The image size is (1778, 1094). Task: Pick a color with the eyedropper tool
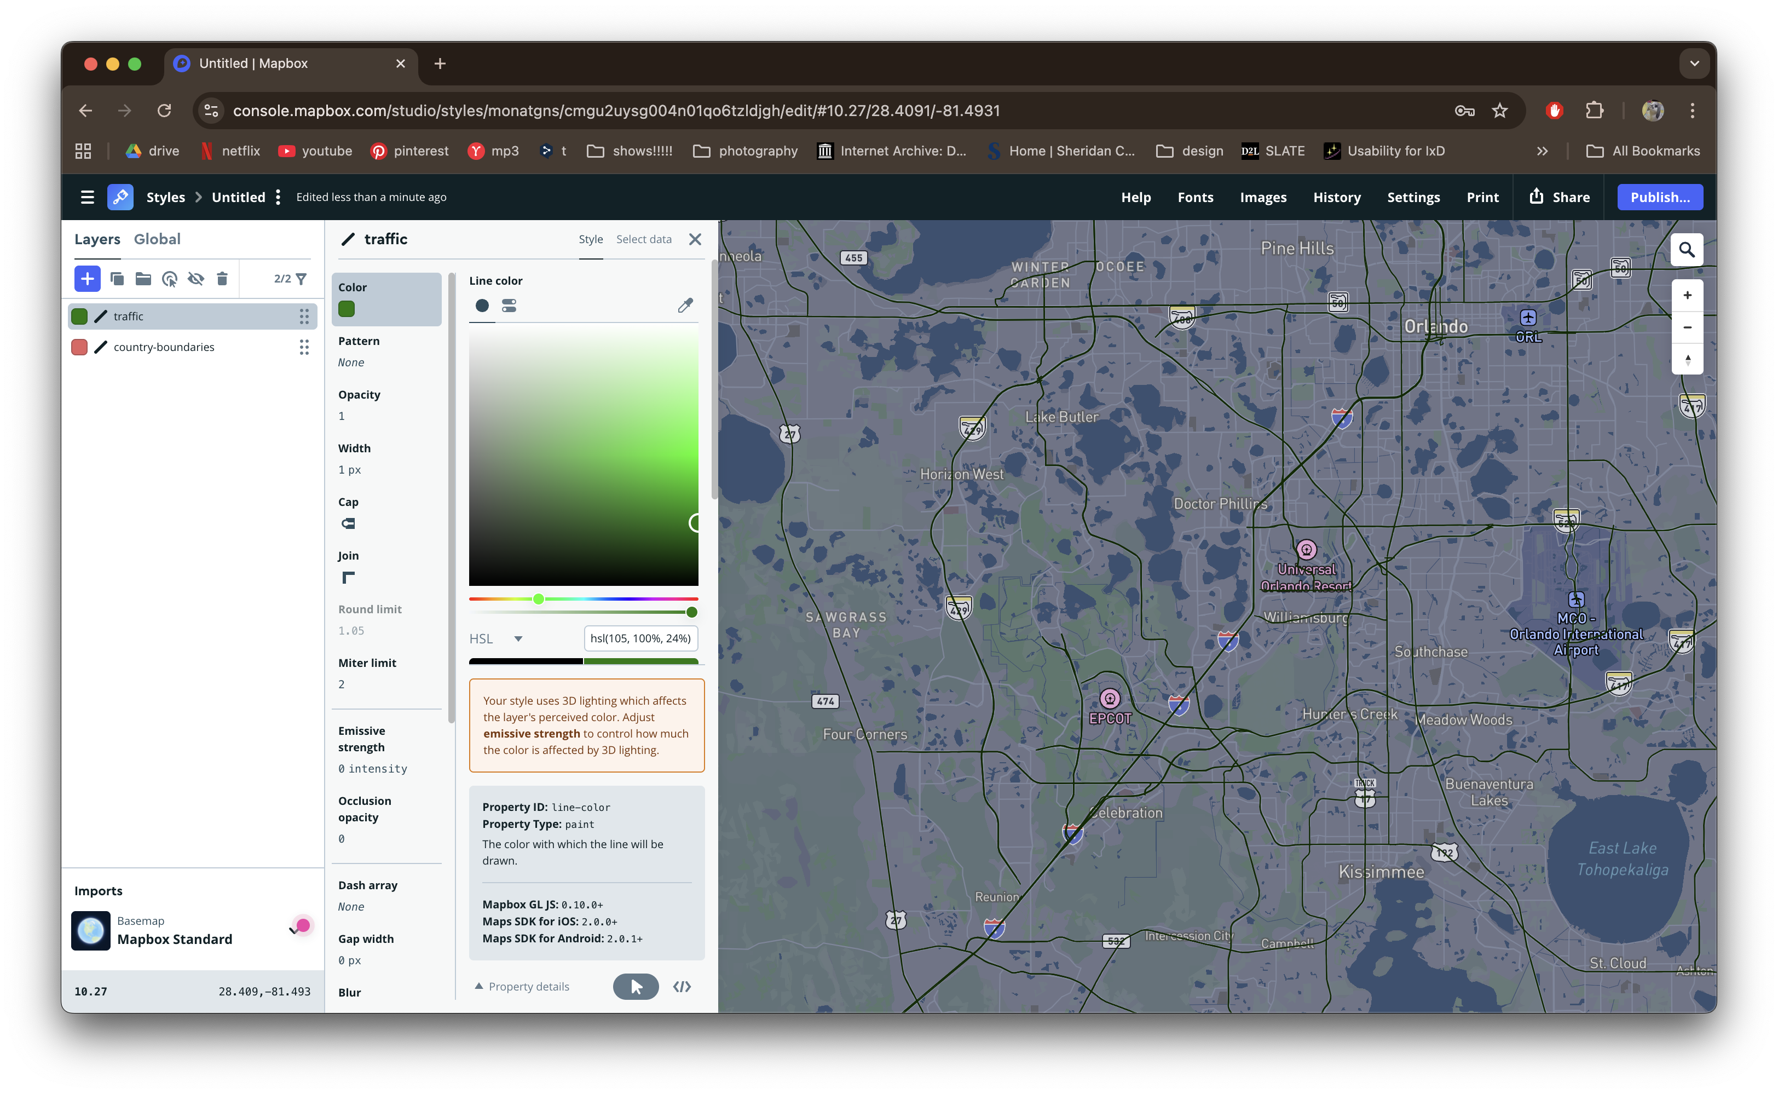684,306
